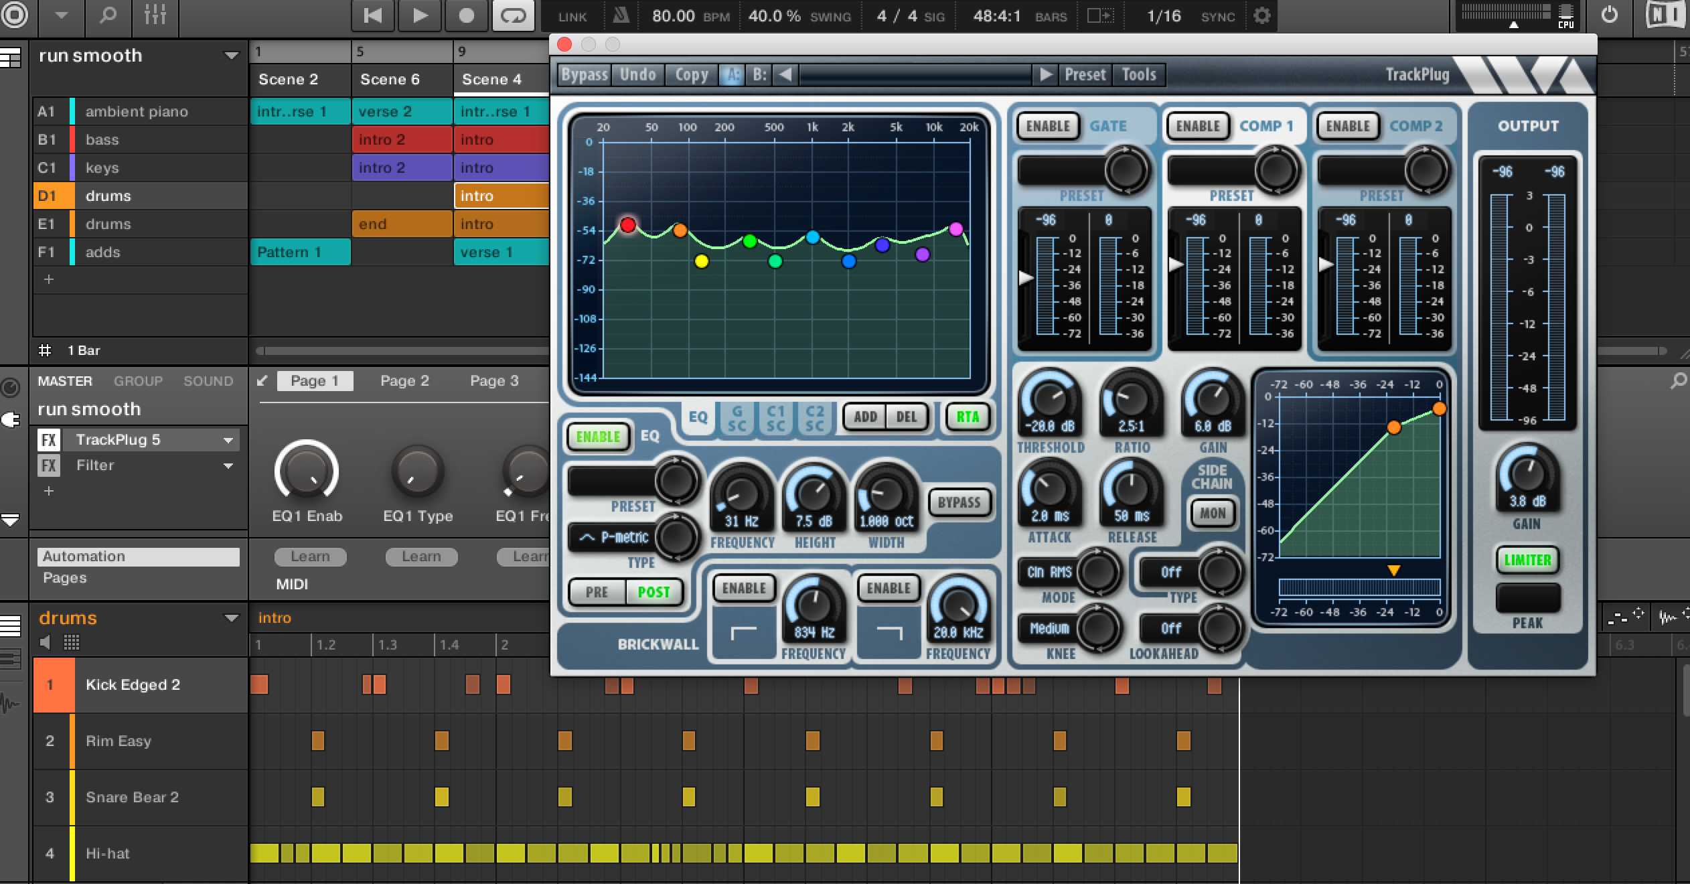Click the Record button in transport

point(467,15)
